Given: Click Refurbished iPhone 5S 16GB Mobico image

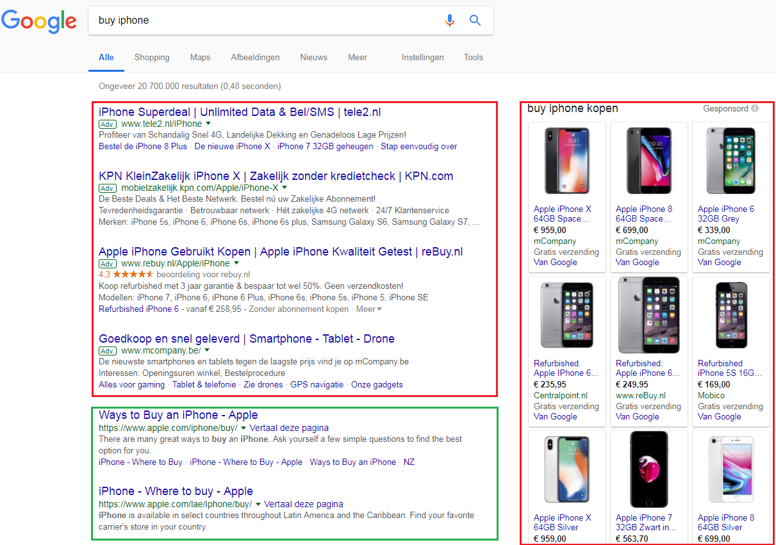Looking at the screenshot, I should tap(731, 316).
